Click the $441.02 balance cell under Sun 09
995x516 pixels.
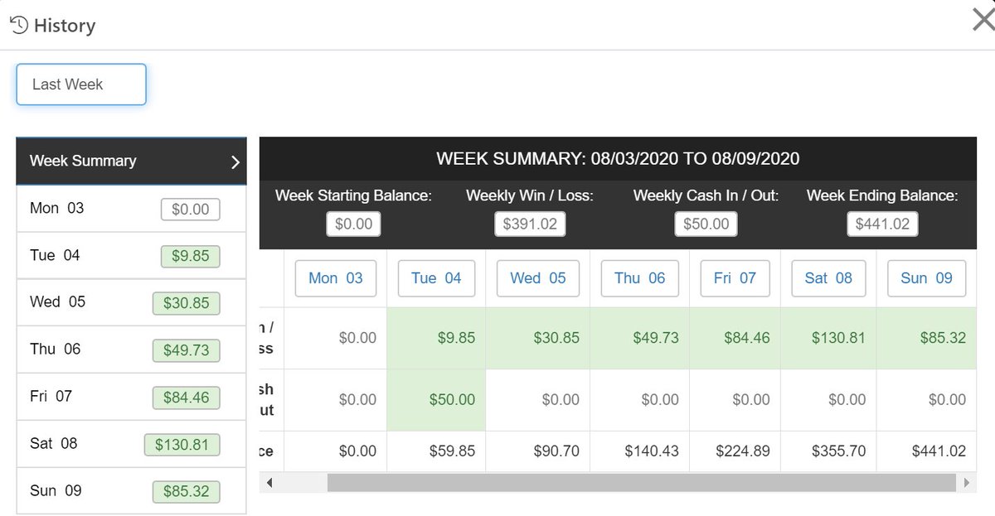point(926,451)
